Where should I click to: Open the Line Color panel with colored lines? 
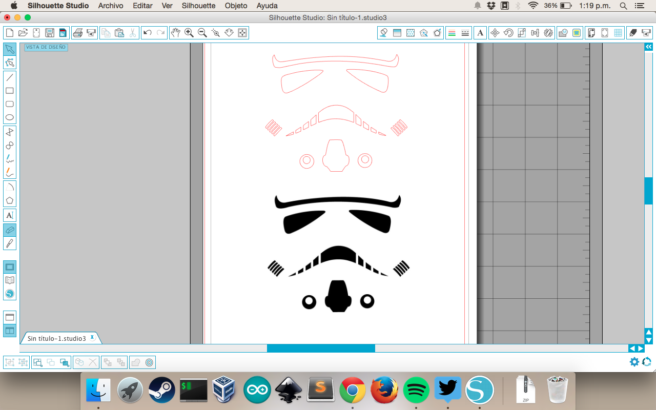[x=452, y=33]
